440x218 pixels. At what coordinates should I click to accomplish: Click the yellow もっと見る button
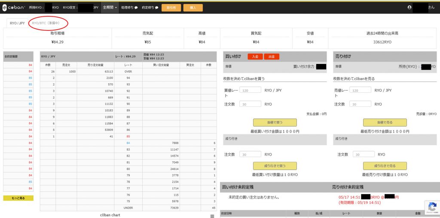[x=18, y=198]
